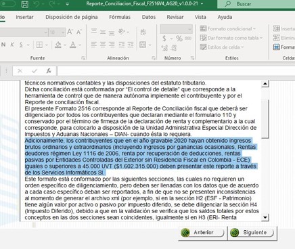Open the insert function fx icon
Image resolution: width=295 pixels, height=249 pixels.
49,71
